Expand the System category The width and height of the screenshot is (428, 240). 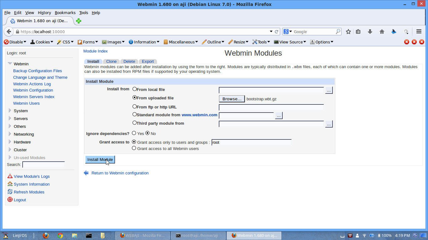pos(10,111)
